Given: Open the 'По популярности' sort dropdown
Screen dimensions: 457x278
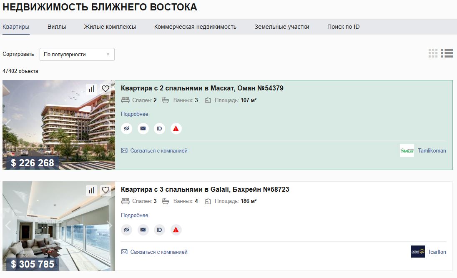Looking at the screenshot, I should coord(77,55).
